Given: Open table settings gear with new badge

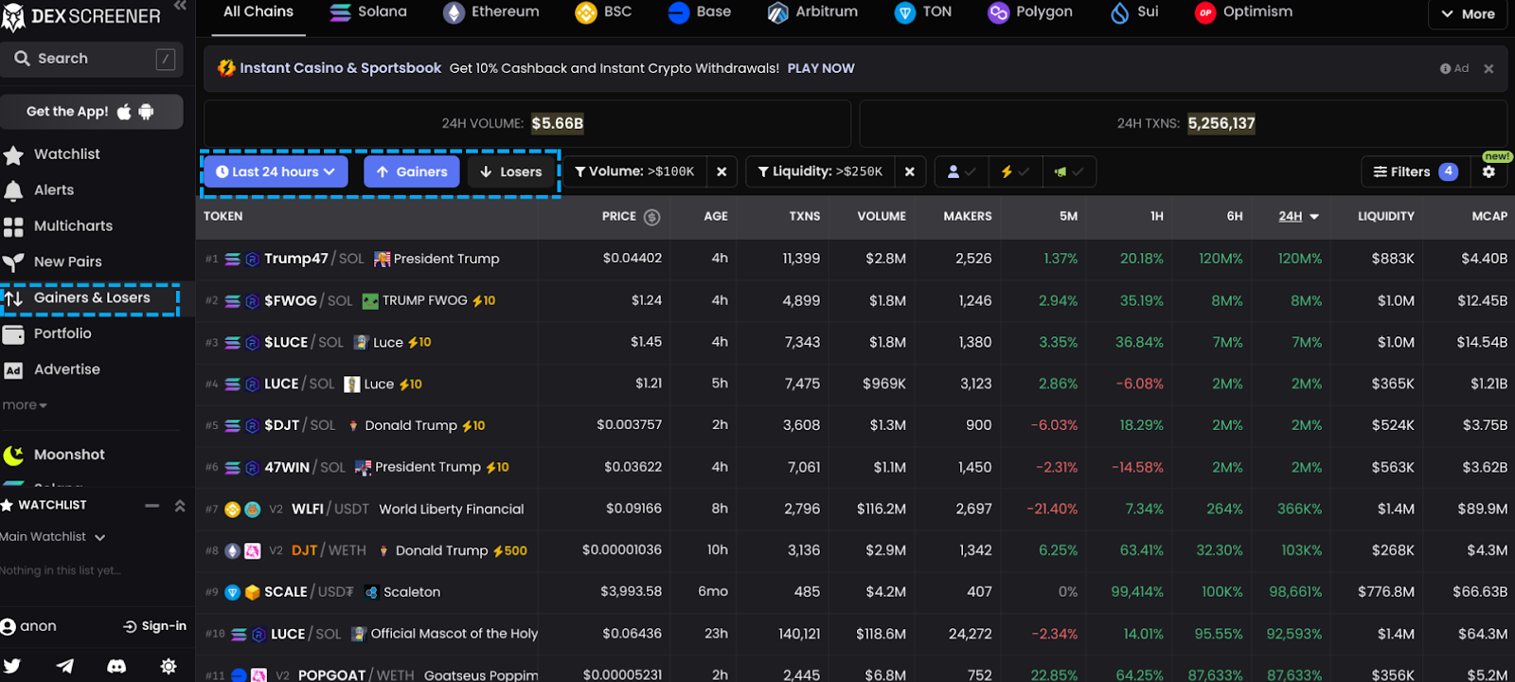Looking at the screenshot, I should [1489, 171].
